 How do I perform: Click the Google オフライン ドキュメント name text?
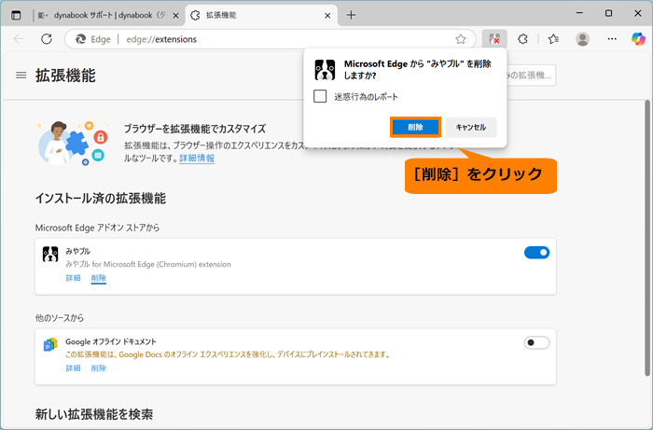click(x=111, y=341)
